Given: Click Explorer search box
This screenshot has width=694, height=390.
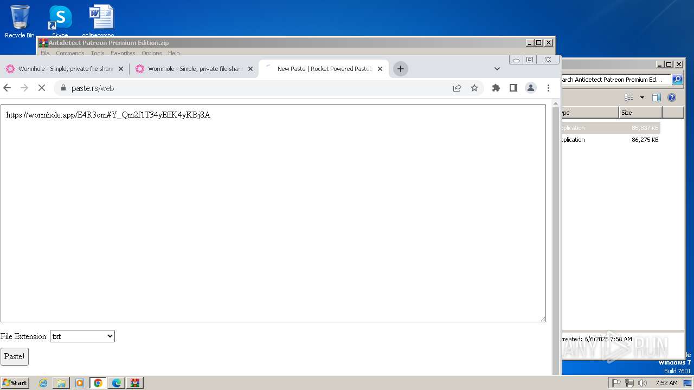Looking at the screenshot, I should point(616,80).
